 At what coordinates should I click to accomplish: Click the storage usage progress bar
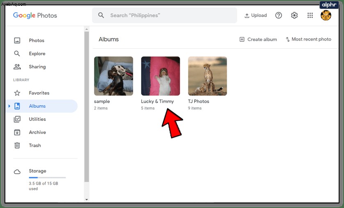[x=47, y=178]
